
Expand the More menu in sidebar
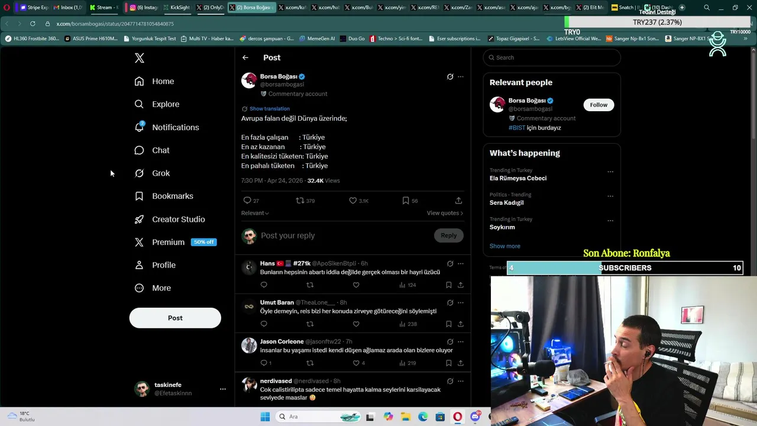[x=153, y=288]
